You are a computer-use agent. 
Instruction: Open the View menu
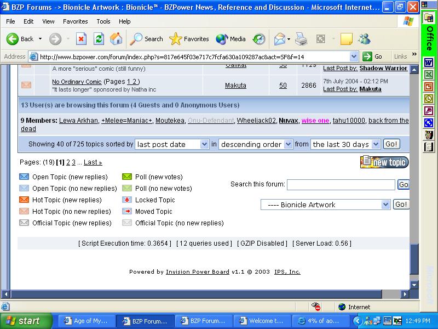[48, 21]
